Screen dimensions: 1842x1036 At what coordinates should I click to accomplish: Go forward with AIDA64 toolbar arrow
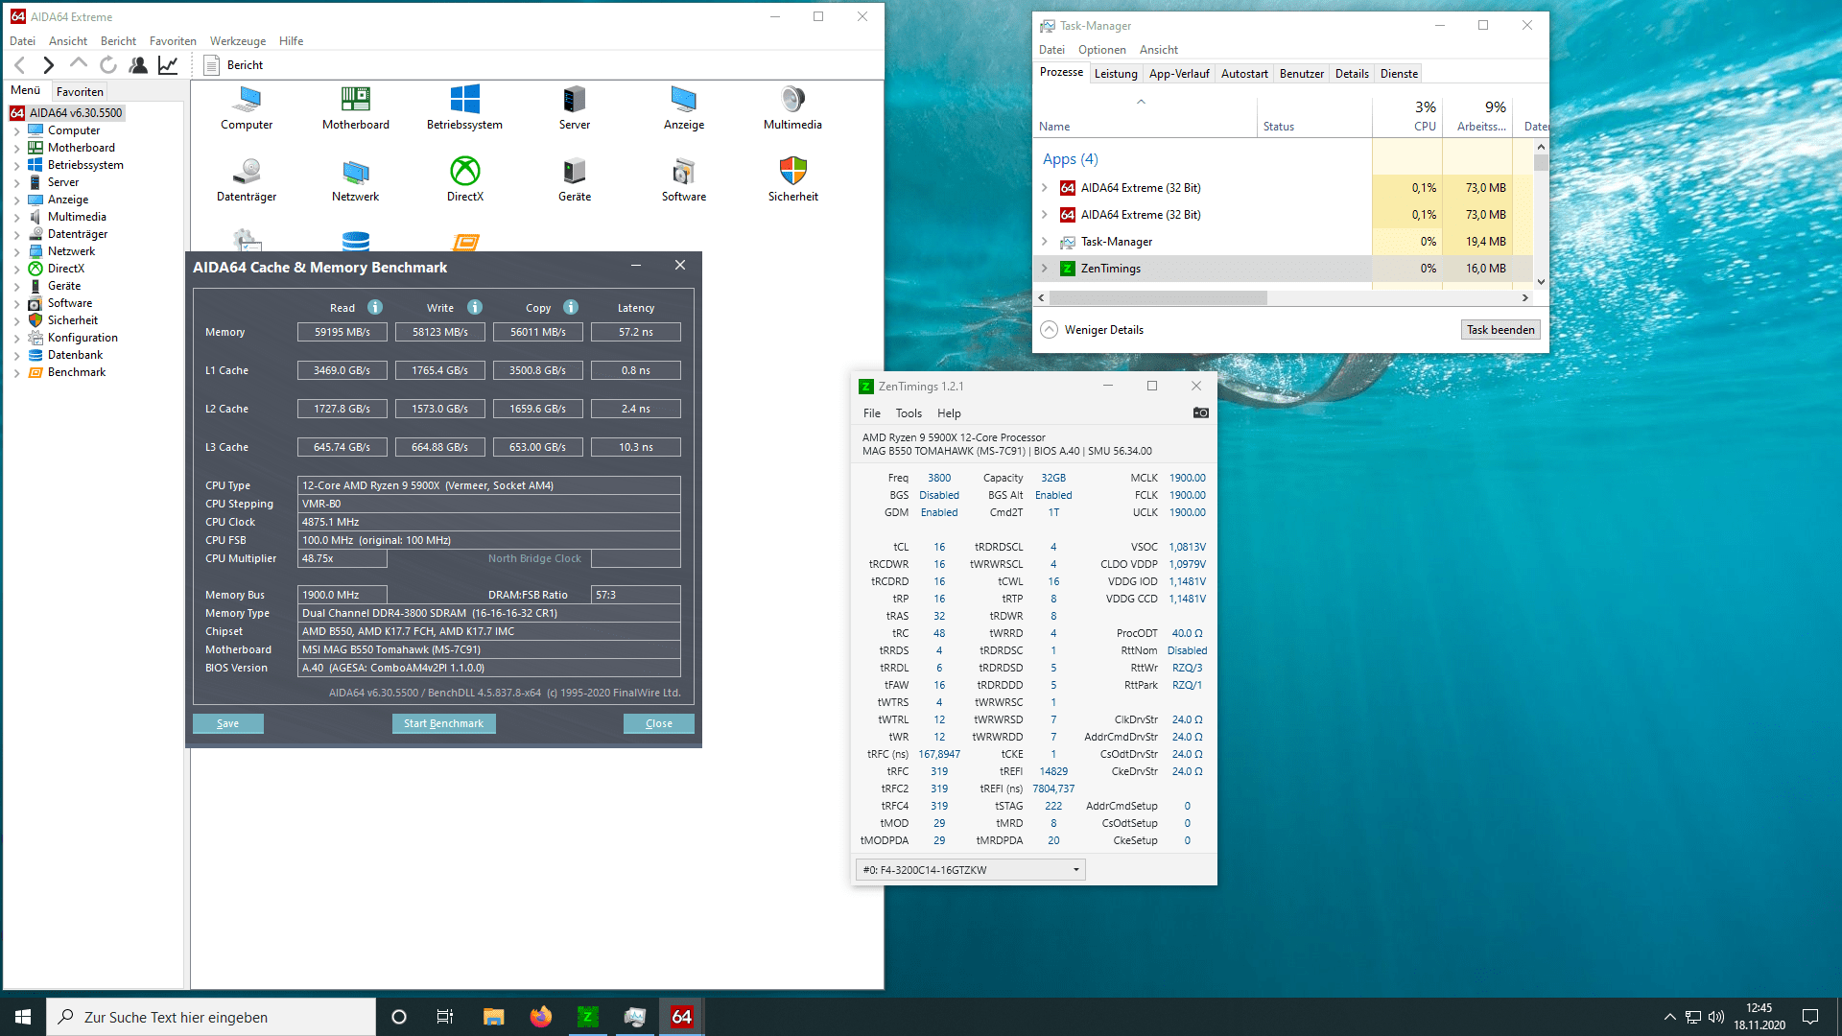[49, 65]
